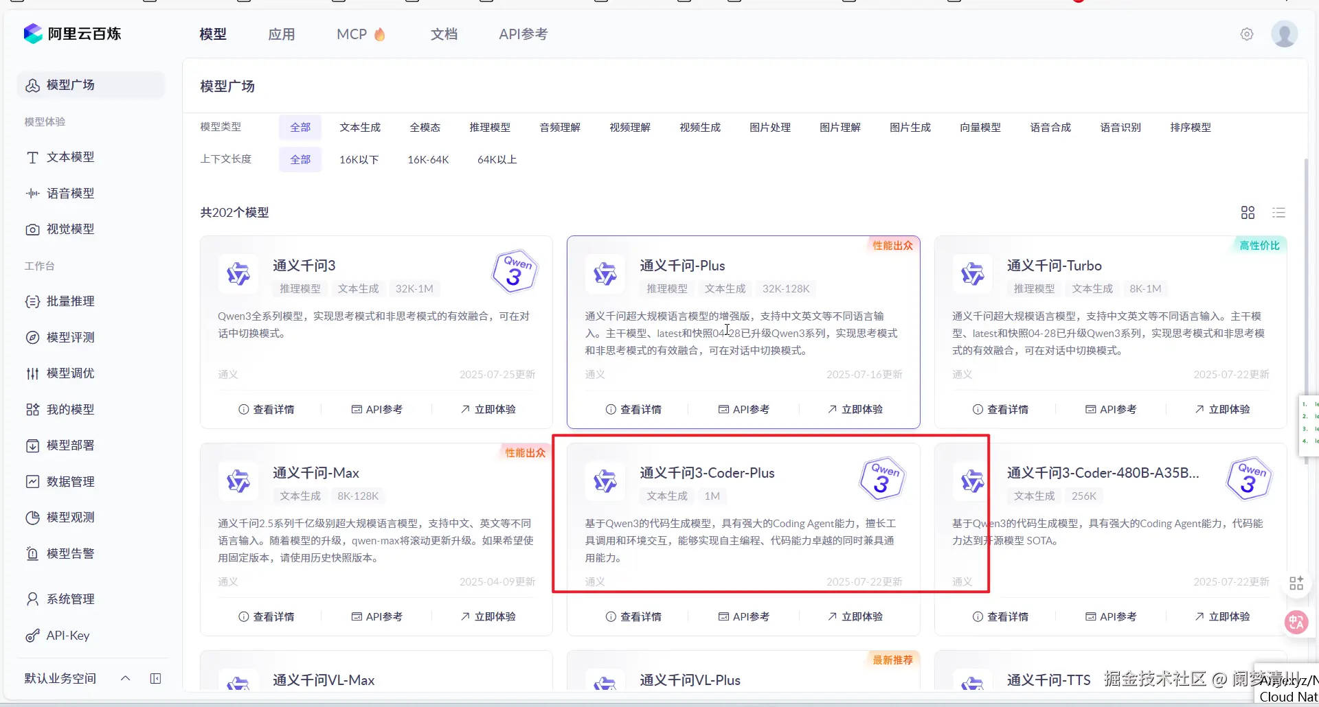Filter models by 图片生成
This screenshot has width=1319, height=707.
click(x=910, y=128)
